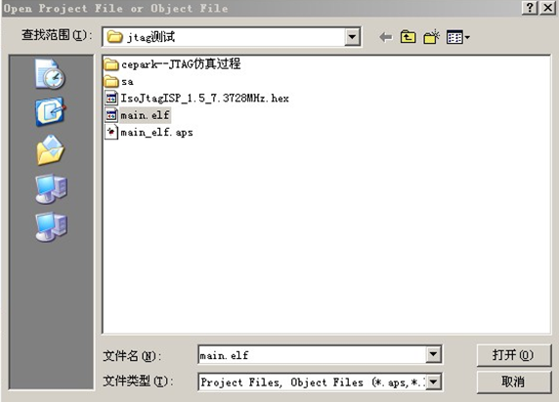The width and height of the screenshot is (559, 402).
Task: Open My Network Places in places bar
Action: pos(51,226)
